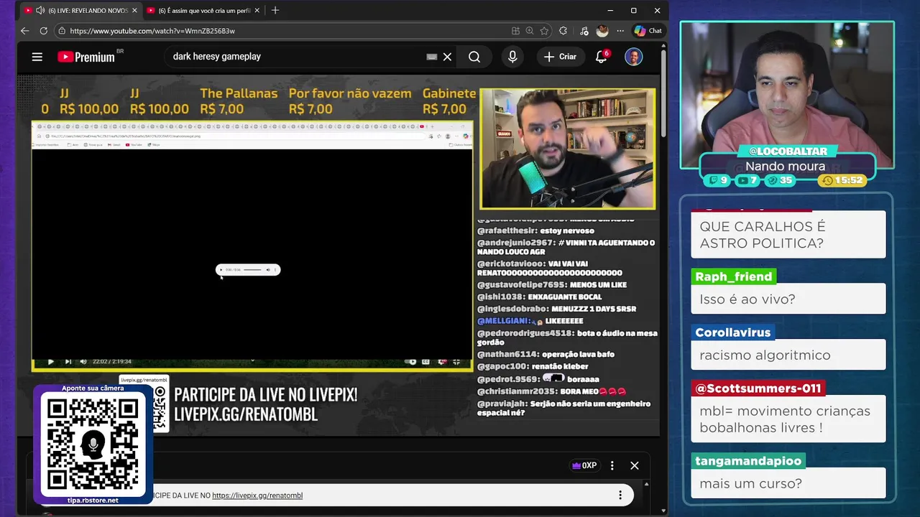Open YouTube account avatar menu
920x517 pixels.
[633, 57]
